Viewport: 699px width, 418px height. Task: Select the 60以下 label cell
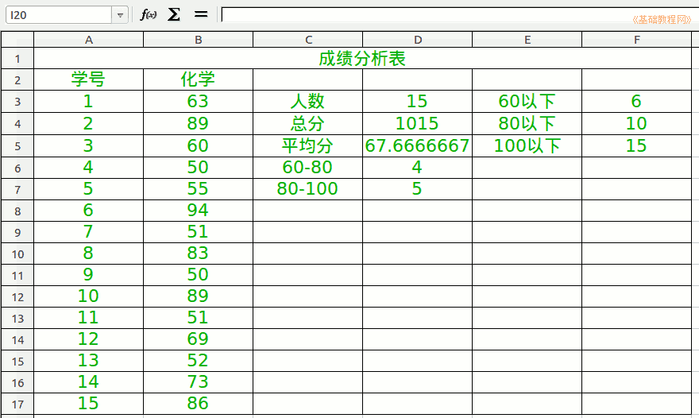[x=527, y=102]
